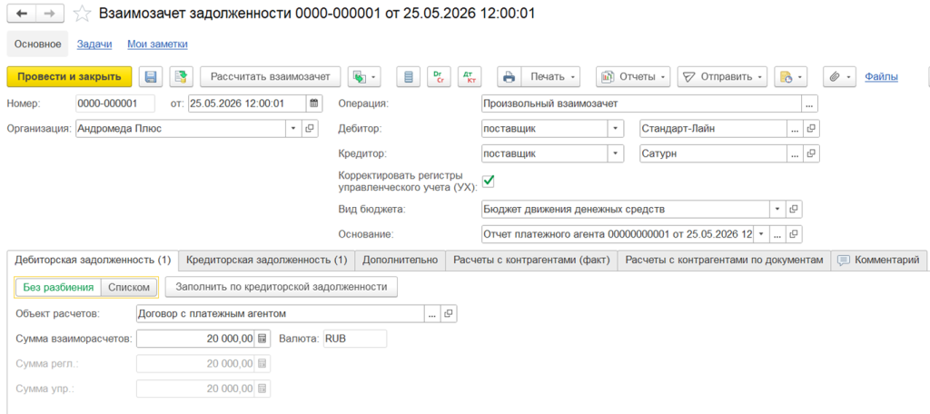Click the Провести и закрыть button
This screenshot has width=930, height=414.
(69, 76)
